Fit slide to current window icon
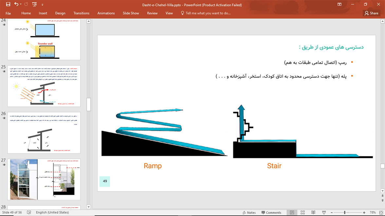385x216 pixels. click(381, 212)
